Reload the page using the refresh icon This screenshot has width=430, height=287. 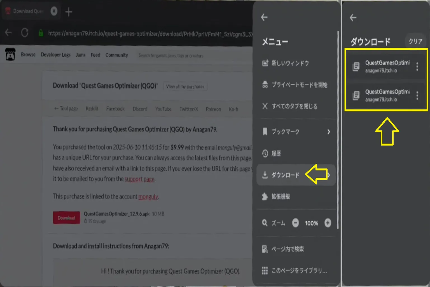(25, 33)
